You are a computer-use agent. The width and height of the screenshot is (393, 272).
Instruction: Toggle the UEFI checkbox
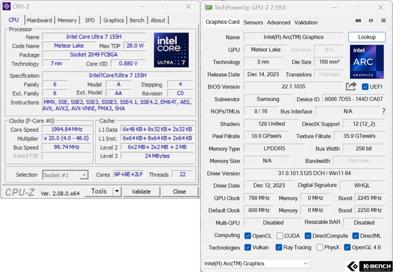click(x=365, y=87)
